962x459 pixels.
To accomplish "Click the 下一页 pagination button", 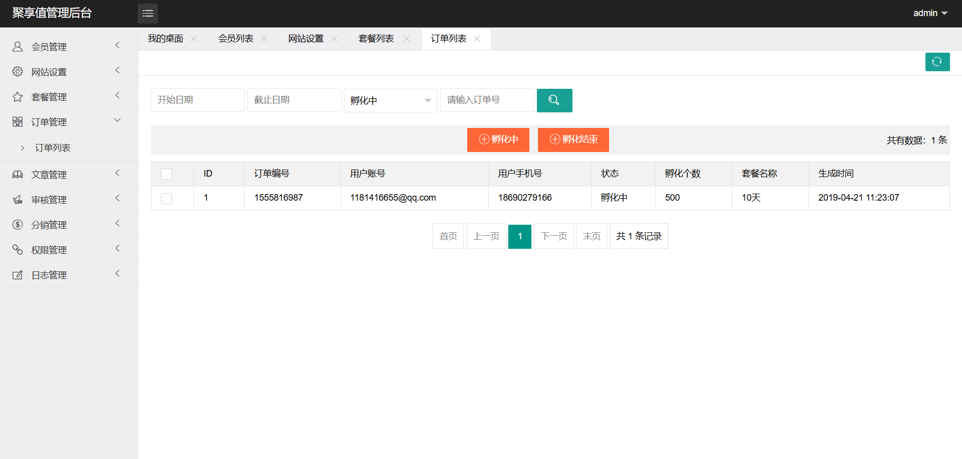I will 553,236.
